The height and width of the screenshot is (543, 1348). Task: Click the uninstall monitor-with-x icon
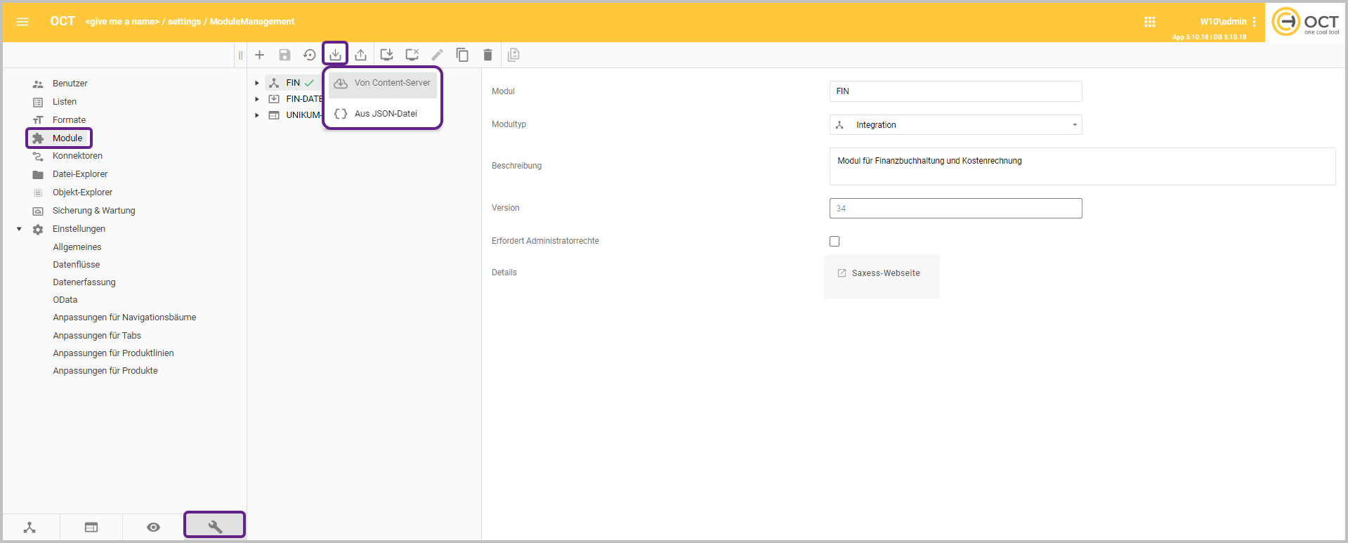pyautogui.click(x=412, y=55)
